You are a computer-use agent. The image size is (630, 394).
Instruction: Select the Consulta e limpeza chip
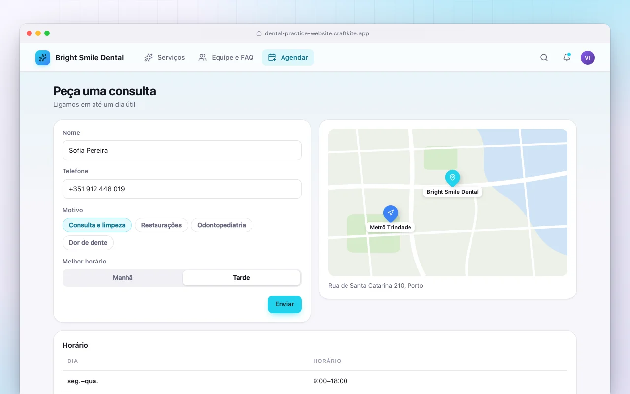coord(97,225)
